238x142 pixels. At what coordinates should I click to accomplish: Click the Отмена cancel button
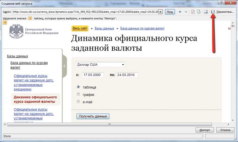(225, 130)
